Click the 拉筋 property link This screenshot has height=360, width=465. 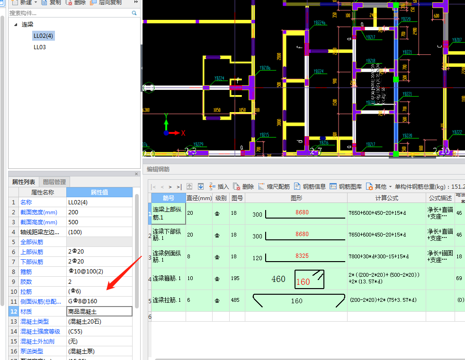pyautogui.click(x=26, y=291)
